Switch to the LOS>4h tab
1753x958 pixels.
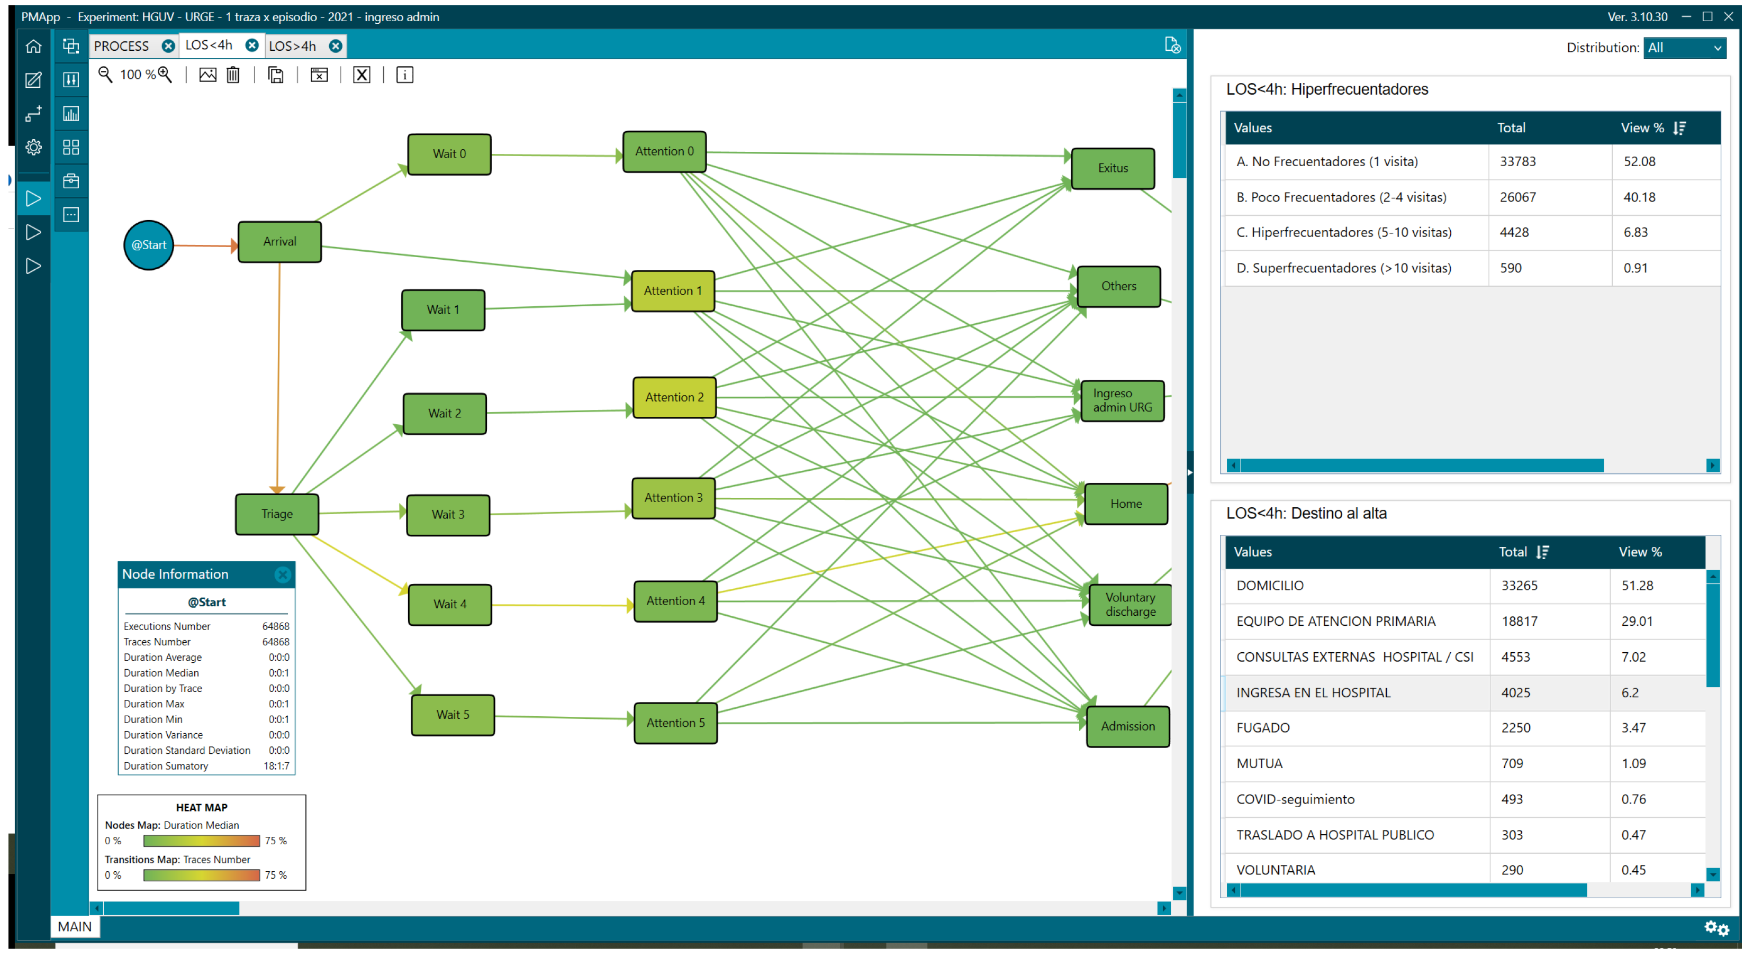pyautogui.click(x=292, y=45)
